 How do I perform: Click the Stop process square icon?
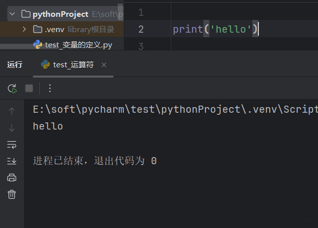click(x=29, y=88)
